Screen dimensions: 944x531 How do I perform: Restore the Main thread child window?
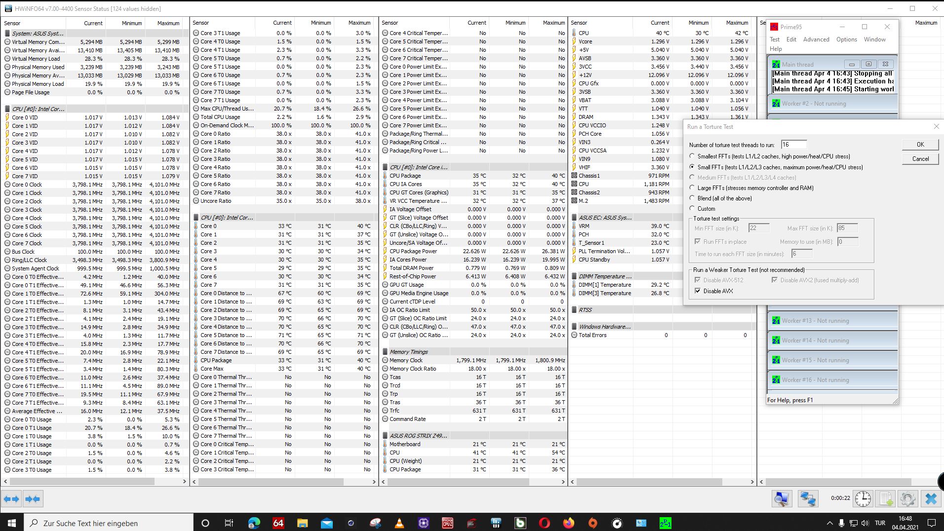(x=868, y=64)
